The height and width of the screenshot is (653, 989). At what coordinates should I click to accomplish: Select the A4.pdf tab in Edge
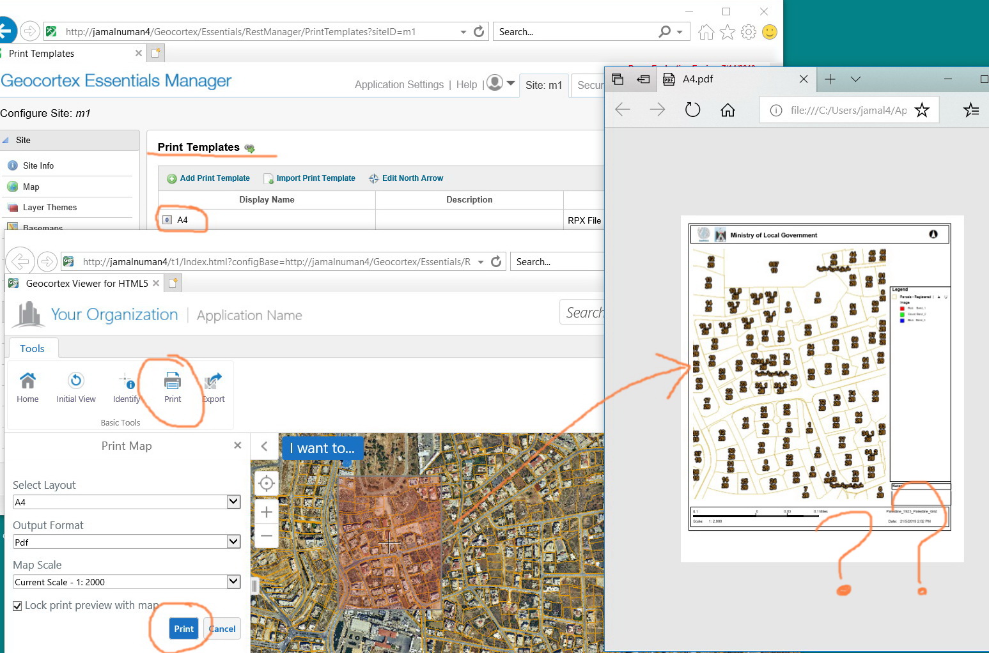click(736, 79)
